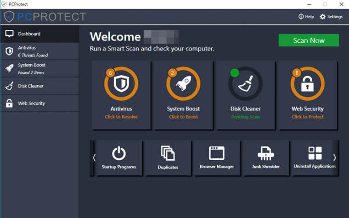Click the Dashboard monitor icon
Viewport: 349px width, 218px height.
[9, 34]
